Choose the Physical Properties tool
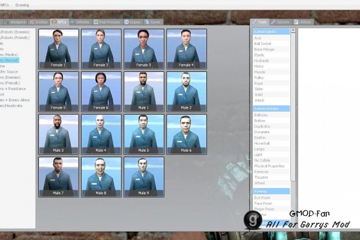This screenshot has width=360, height=240. [271, 166]
